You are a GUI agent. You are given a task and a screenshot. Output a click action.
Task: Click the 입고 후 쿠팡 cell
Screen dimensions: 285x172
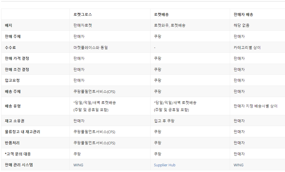pyautogui.click(x=164, y=121)
